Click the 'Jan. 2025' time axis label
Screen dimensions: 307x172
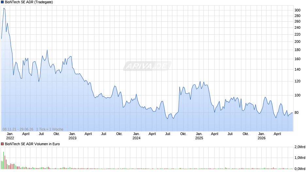tap(199, 136)
